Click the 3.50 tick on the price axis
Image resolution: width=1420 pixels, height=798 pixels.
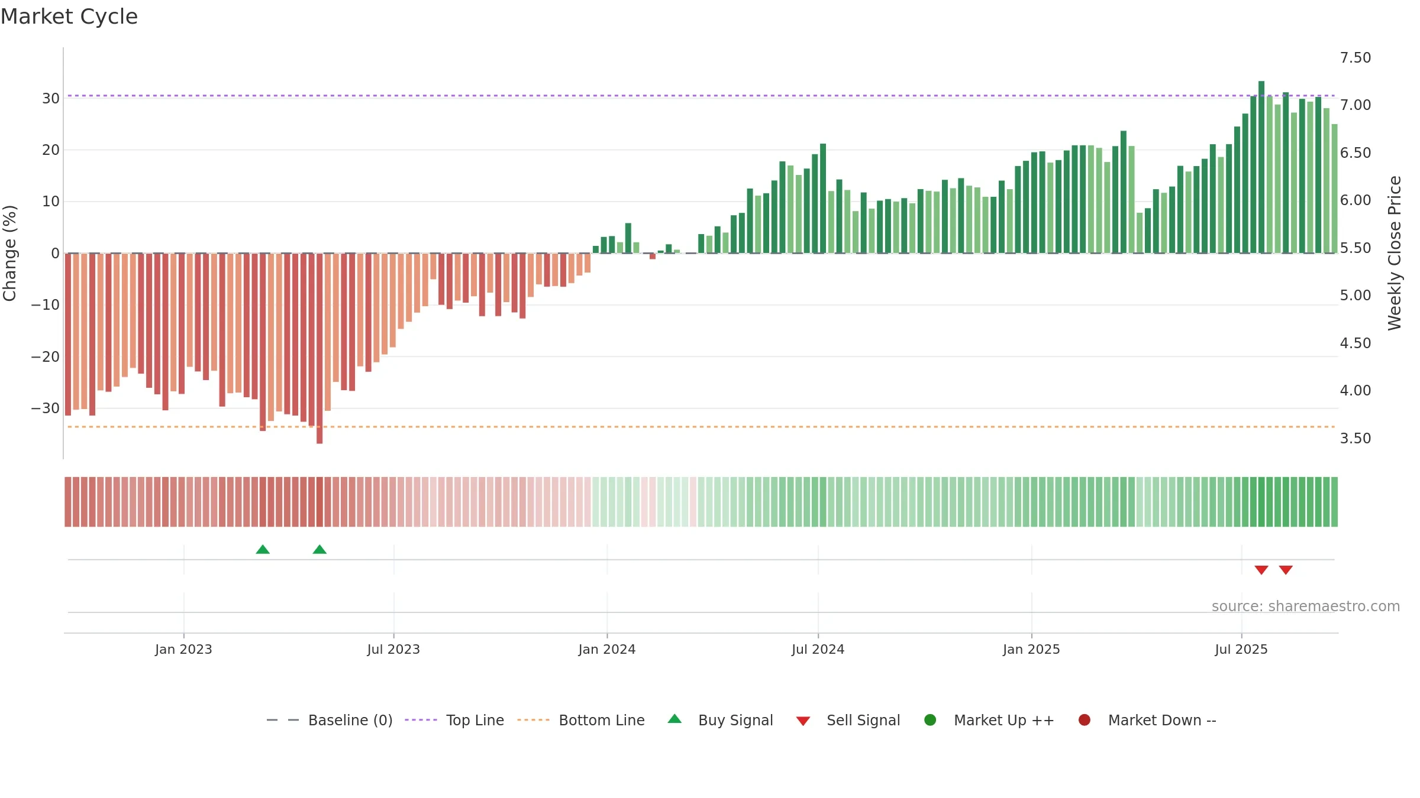(1356, 439)
